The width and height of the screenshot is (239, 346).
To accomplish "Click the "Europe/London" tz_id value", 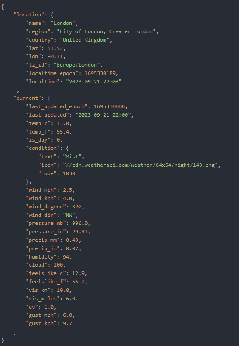I will [x=77, y=65].
